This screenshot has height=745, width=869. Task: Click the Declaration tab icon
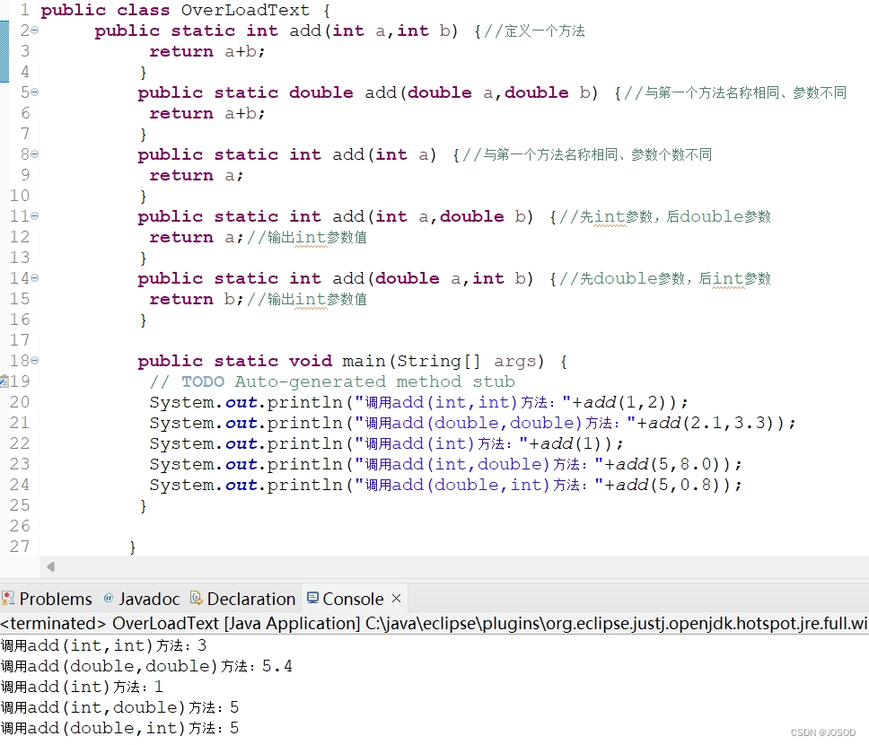coord(196,597)
